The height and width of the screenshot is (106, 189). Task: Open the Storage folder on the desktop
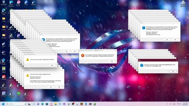[4, 36]
